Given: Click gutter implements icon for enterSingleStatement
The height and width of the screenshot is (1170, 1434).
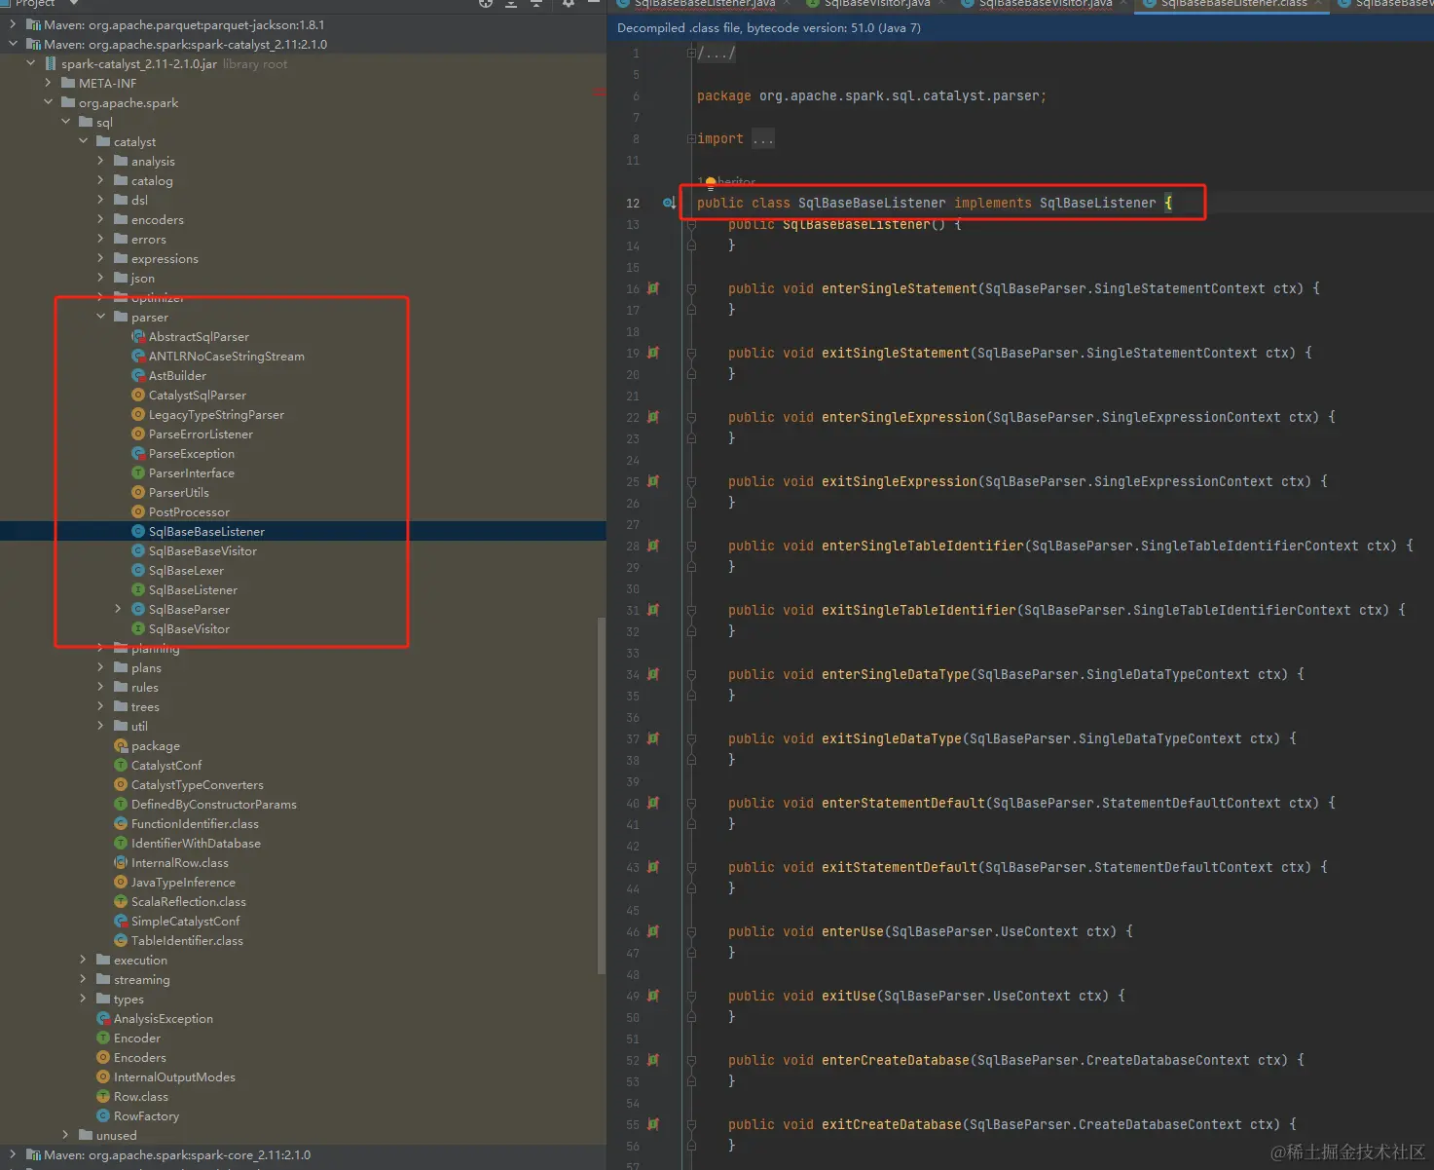Looking at the screenshot, I should click(653, 288).
